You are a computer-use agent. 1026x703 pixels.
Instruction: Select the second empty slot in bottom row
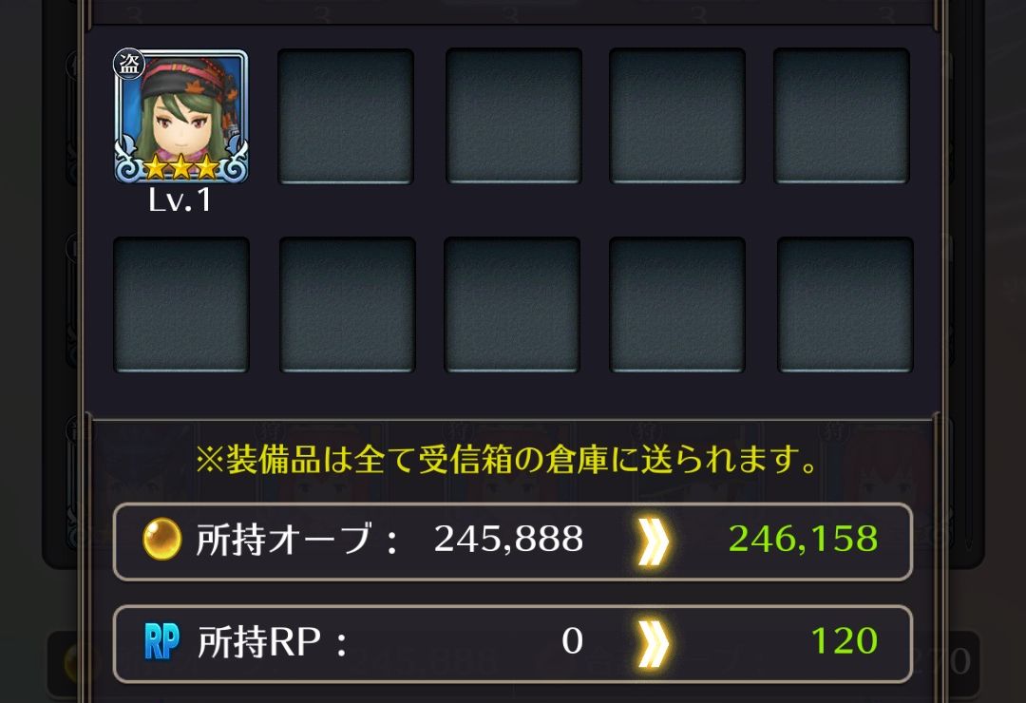coord(348,305)
